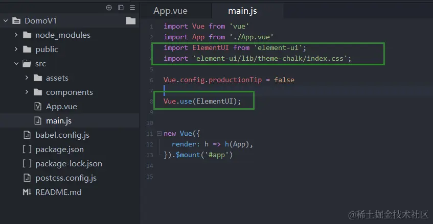Select the node_modules folder
The width and height of the screenshot is (433, 224).
pos(63,35)
